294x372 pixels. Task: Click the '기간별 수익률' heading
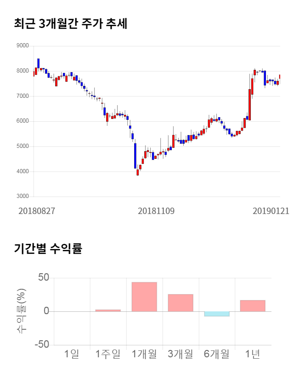[48, 249]
